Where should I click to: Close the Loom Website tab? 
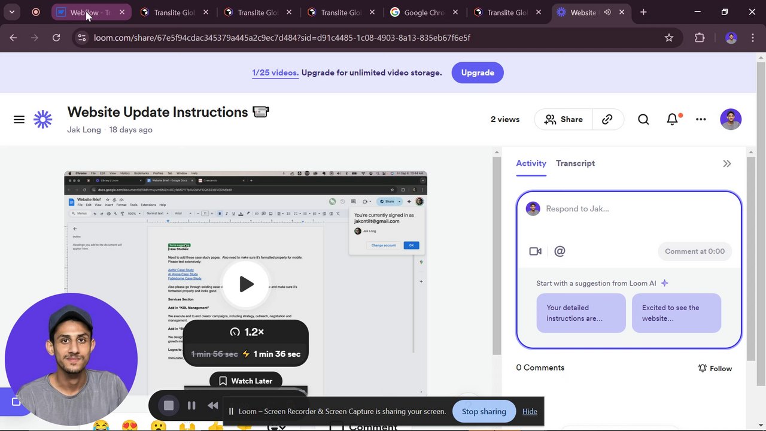pos(621,12)
